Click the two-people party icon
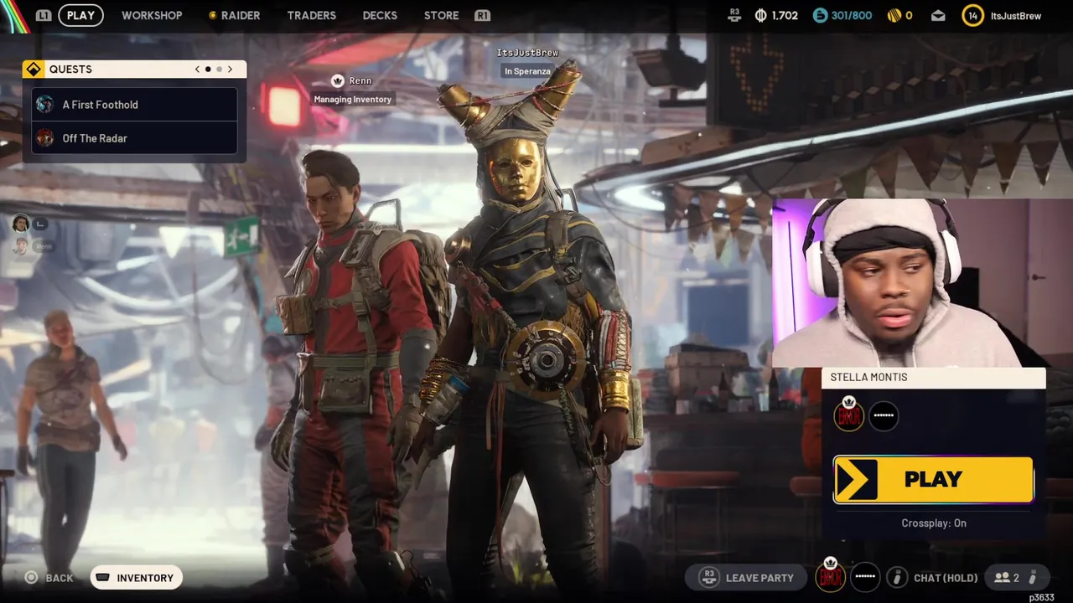 1001,577
